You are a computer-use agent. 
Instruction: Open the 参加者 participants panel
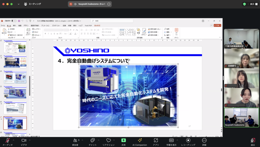coord(75,142)
